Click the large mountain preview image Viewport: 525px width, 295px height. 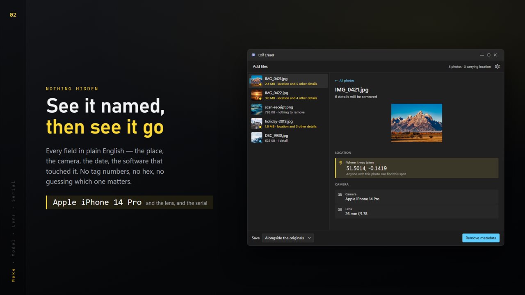tap(417, 123)
